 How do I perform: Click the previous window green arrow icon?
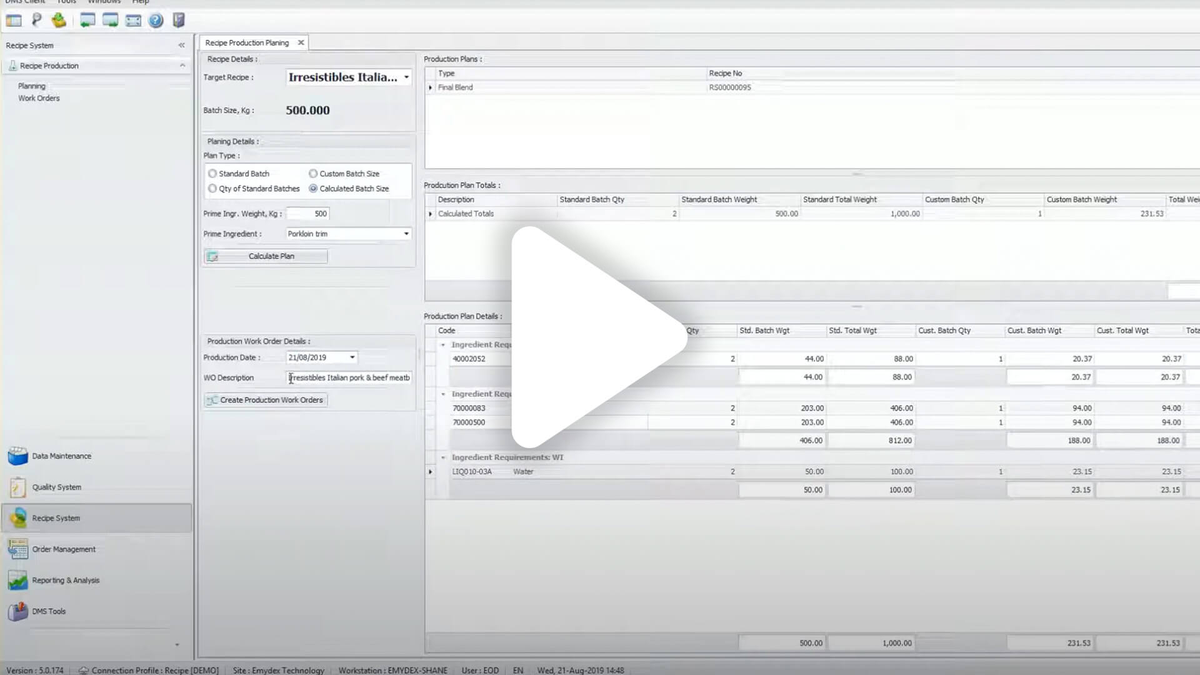coord(87,21)
